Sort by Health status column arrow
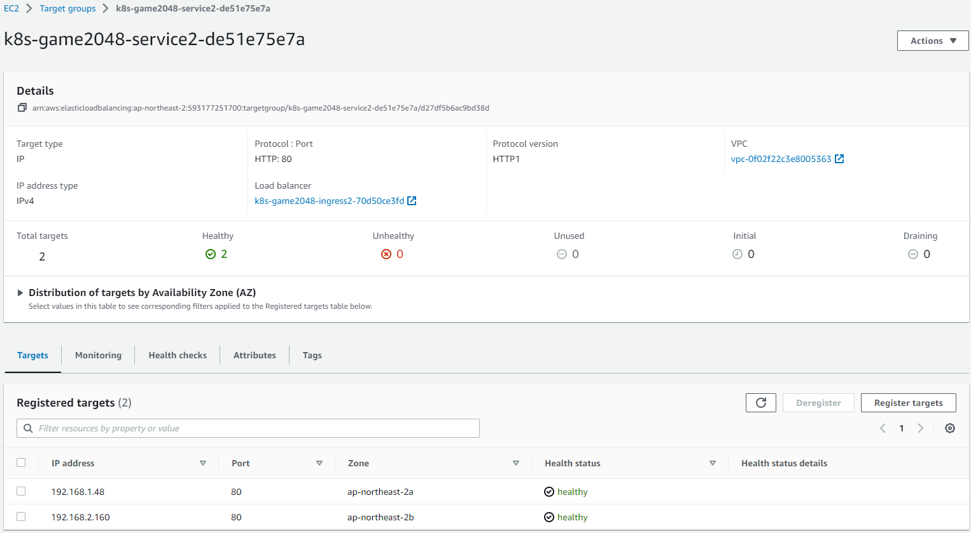971x533 pixels. (713, 463)
